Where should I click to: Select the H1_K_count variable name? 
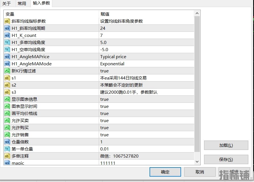click(x=24, y=35)
